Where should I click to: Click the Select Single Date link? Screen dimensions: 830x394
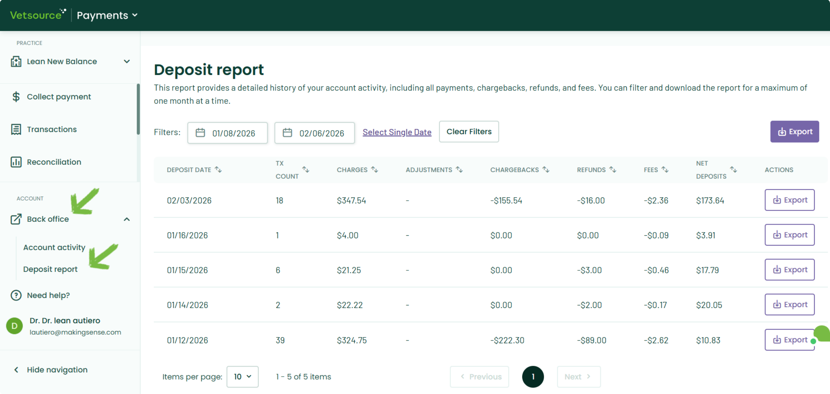pos(397,132)
